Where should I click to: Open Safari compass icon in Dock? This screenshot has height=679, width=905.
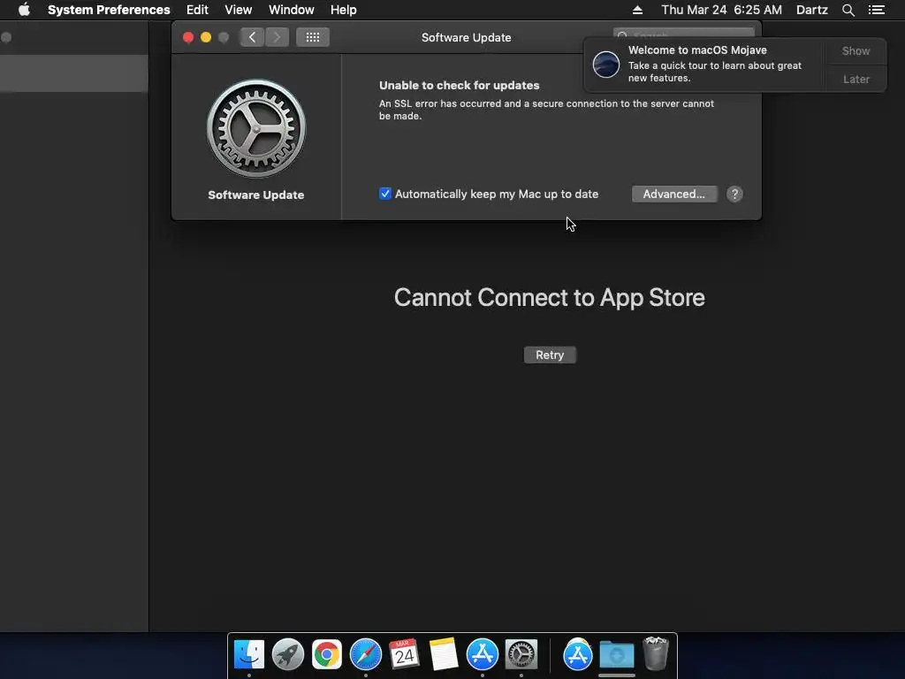pyautogui.click(x=365, y=654)
